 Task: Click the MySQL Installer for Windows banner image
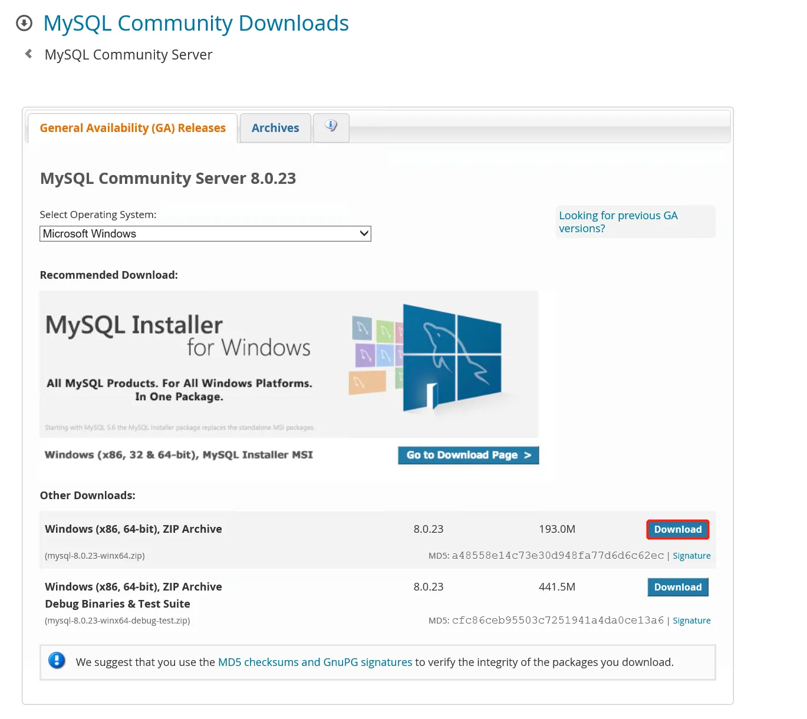click(x=177, y=336)
